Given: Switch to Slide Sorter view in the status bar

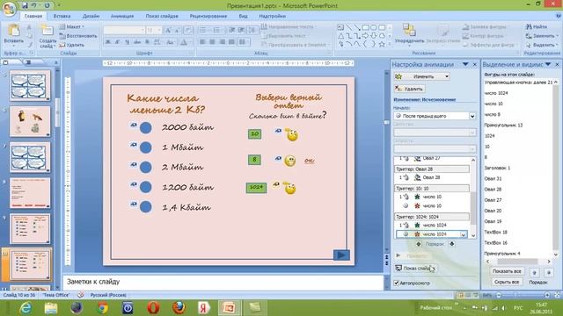Looking at the screenshot, I should (x=468, y=295).
